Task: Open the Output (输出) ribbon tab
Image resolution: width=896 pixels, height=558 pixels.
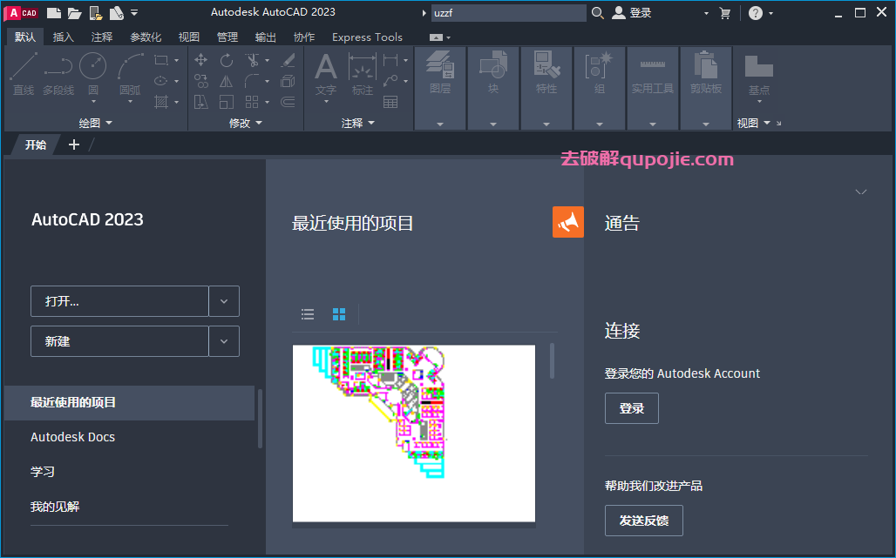Action: [x=266, y=37]
